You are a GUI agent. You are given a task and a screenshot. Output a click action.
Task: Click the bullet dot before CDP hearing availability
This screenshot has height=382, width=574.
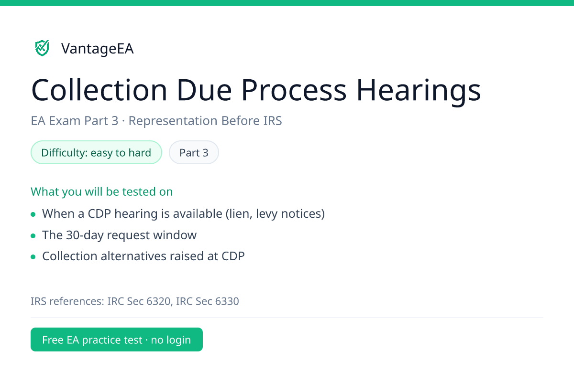tap(33, 214)
